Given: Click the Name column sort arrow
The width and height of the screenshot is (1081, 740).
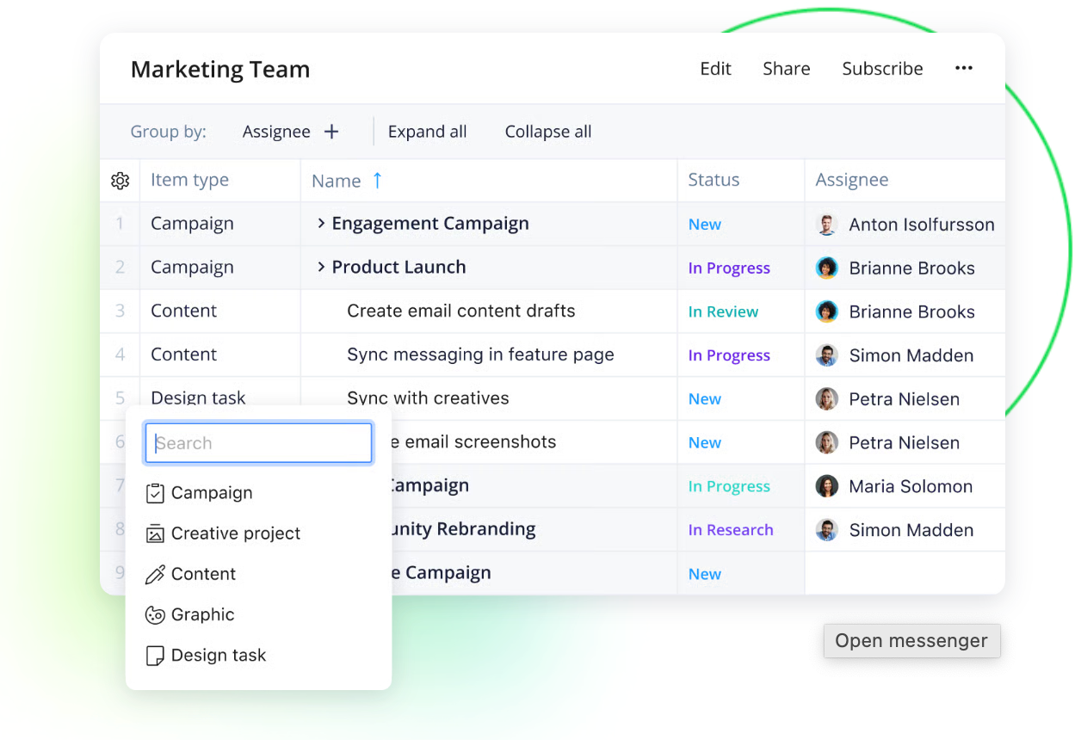Looking at the screenshot, I should 377,180.
